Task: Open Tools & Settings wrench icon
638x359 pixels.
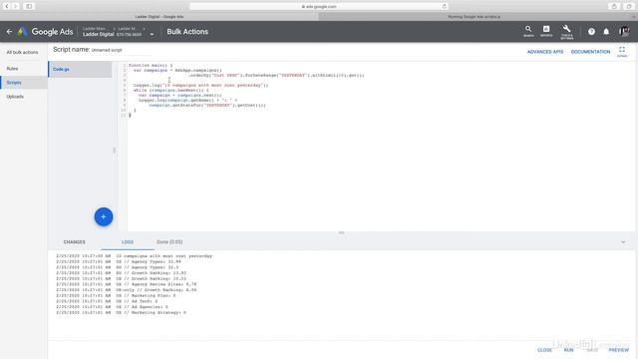Action: pos(566,31)
